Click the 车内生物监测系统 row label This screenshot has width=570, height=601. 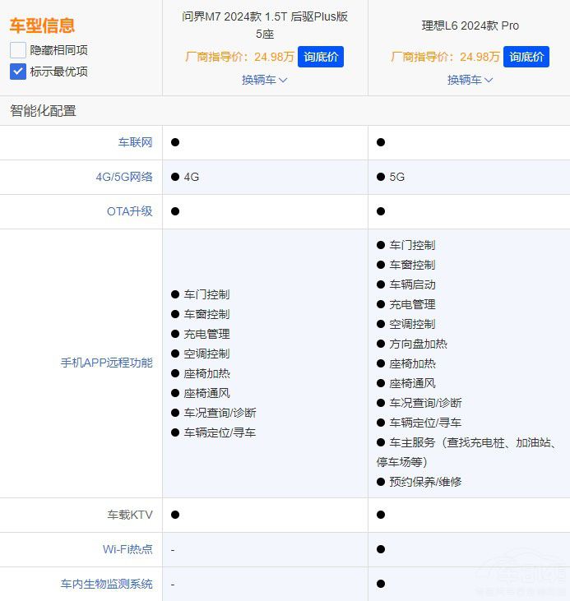[107, 584]
